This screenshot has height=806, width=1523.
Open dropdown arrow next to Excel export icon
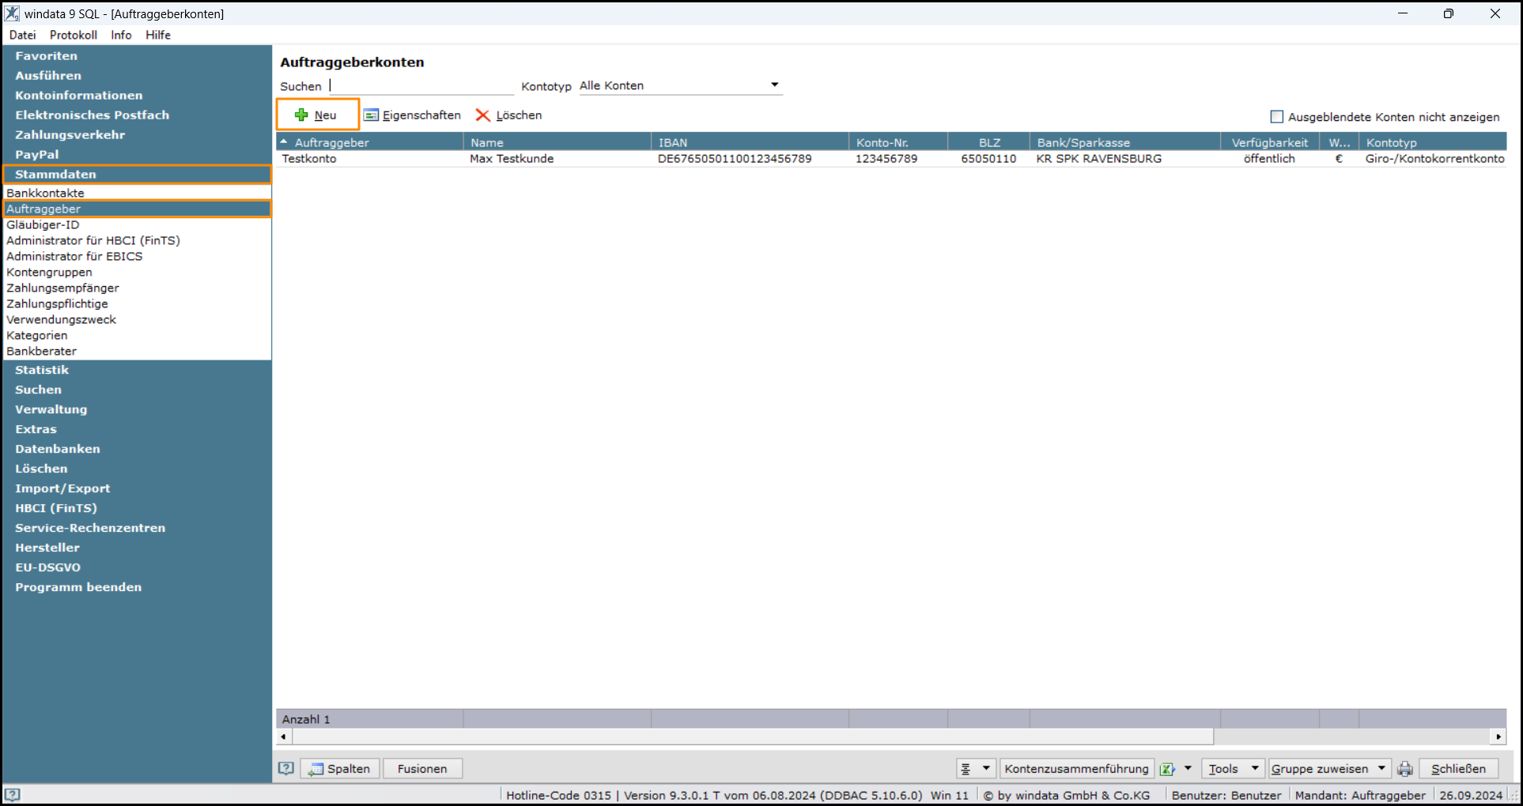(1188, 768)
